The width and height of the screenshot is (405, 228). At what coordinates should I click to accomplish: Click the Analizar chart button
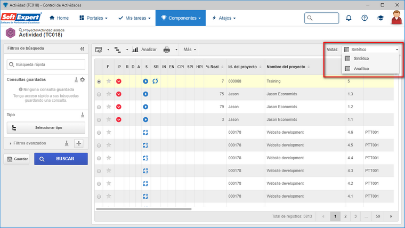(144, 50)
